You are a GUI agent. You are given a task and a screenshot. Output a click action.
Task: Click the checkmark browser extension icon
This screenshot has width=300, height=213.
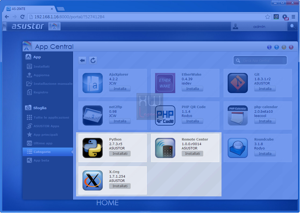276,17
